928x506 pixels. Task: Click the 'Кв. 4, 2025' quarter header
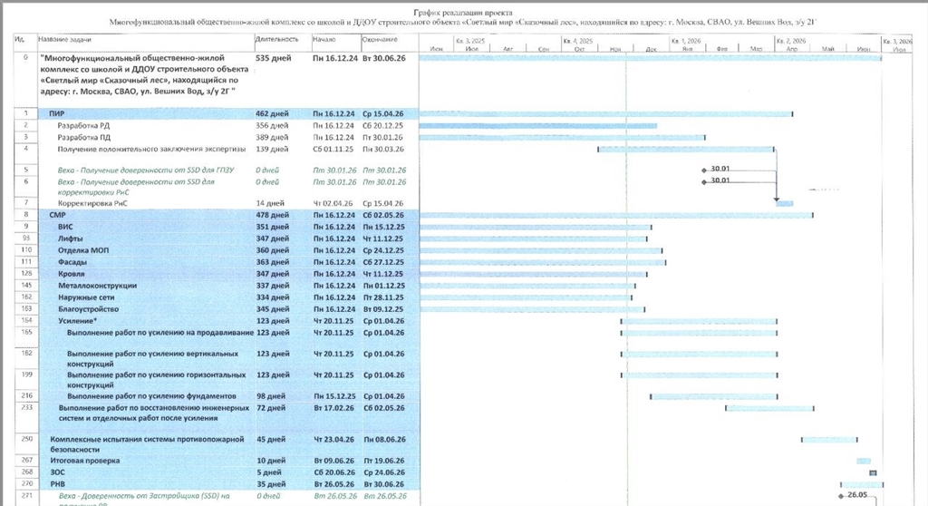coord(578,42)
